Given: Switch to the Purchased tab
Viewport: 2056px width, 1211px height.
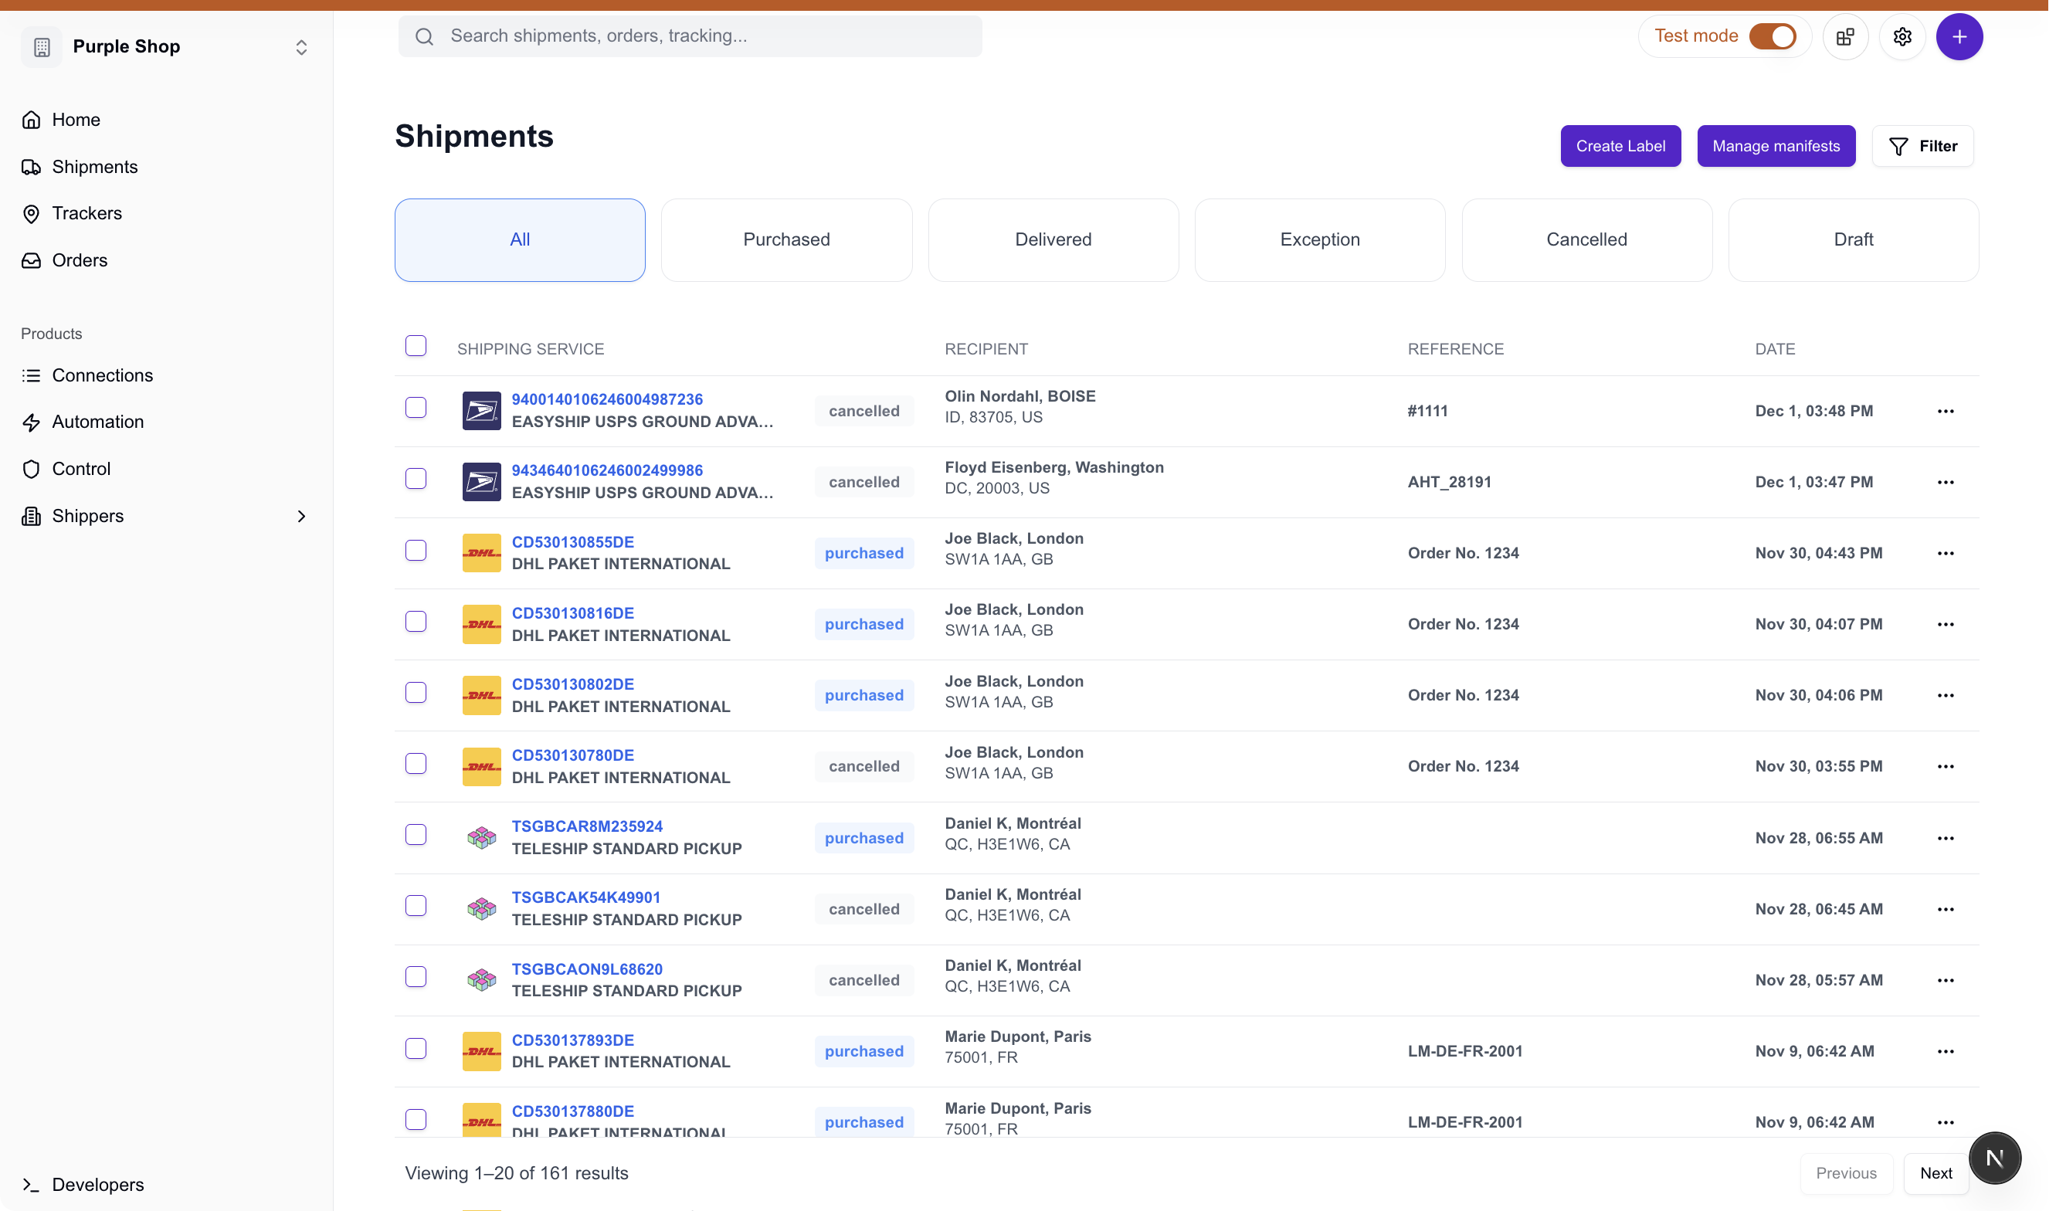Looking at the screenshot, I should coord(785,240).
